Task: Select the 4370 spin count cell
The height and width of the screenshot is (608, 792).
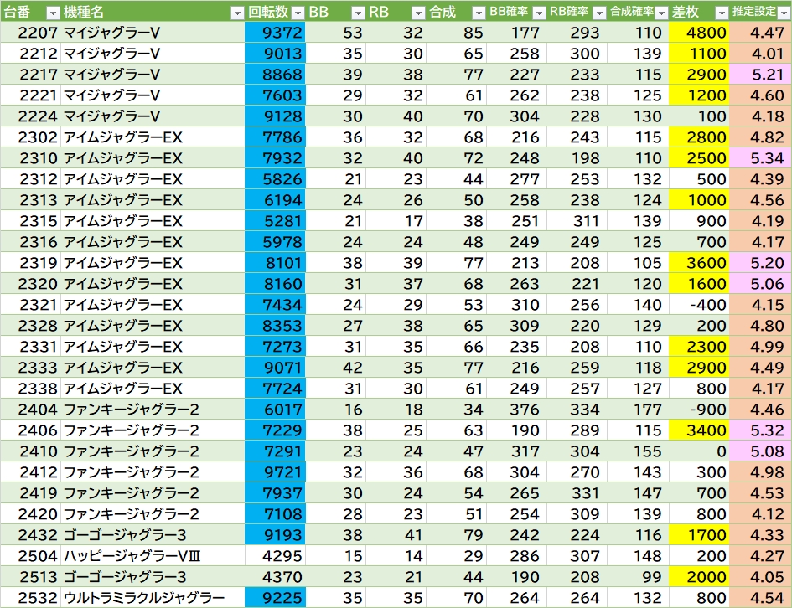Action: pyautogui.click(x=275, y=577)
